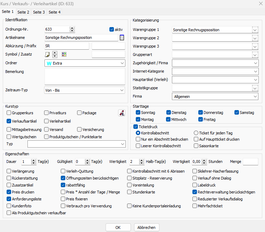Expand the Warengruppe 1 dropdown

[x=255, y=30]
